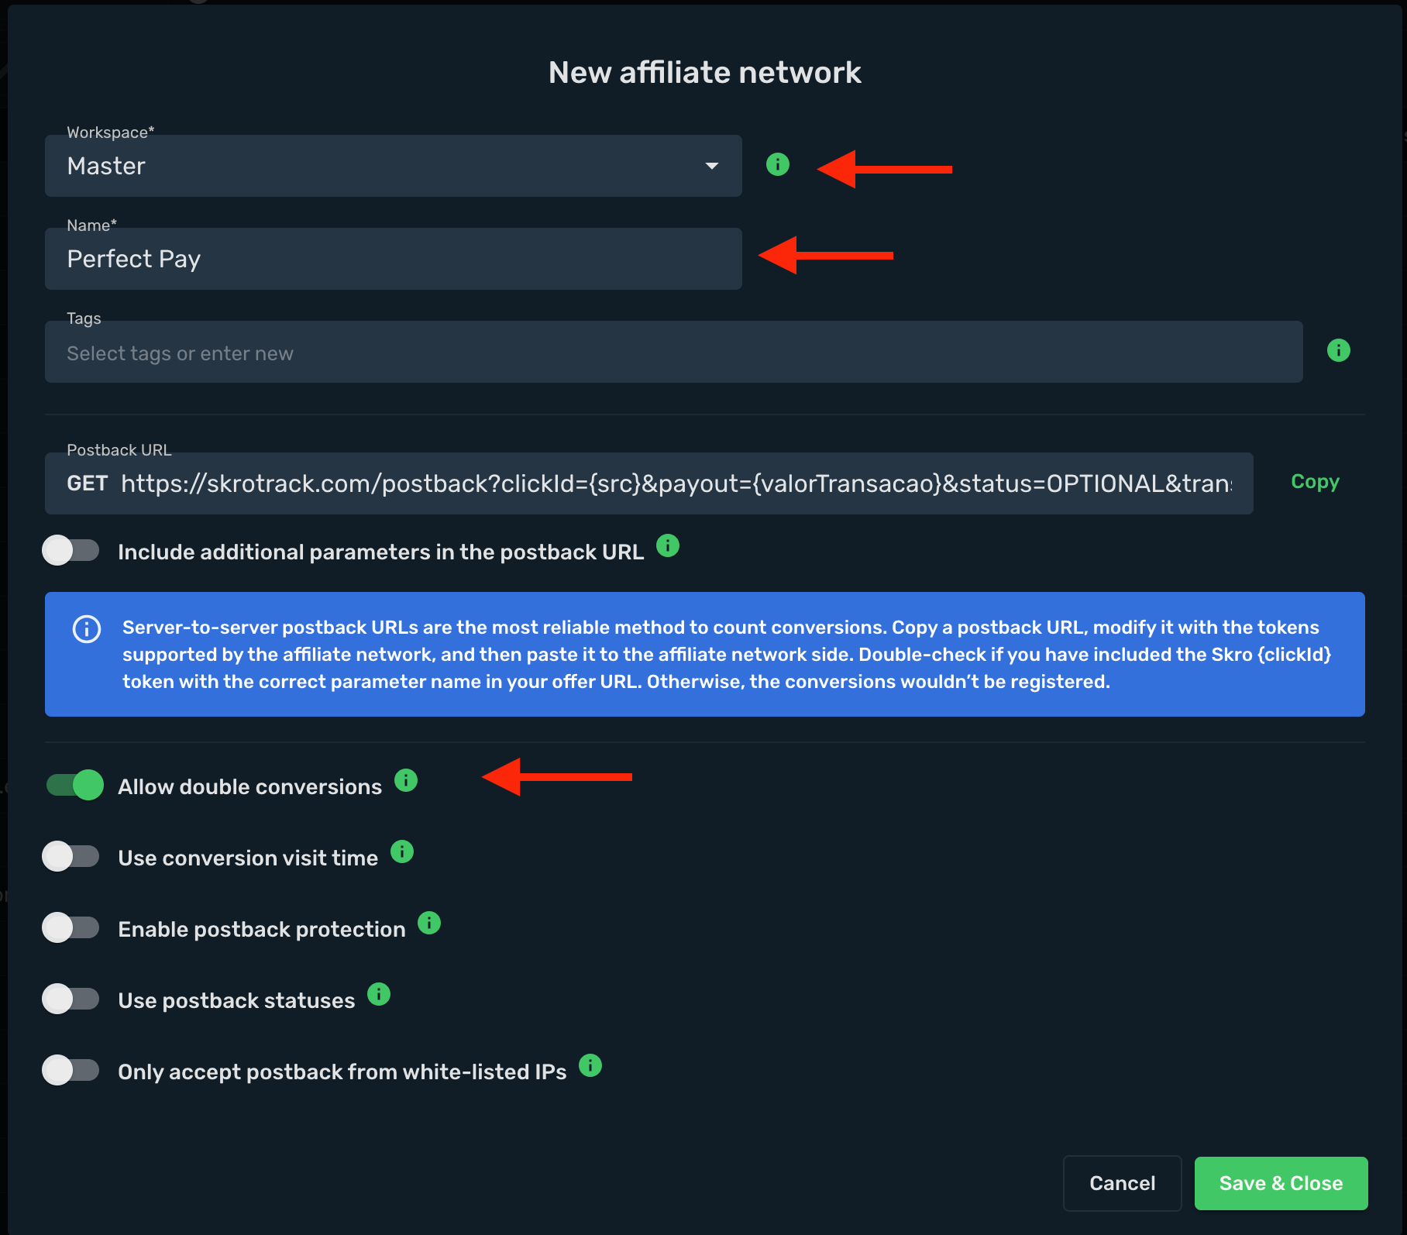Click the GET method label
The width and height of the screenshot is (1407, 1235).
87,483
